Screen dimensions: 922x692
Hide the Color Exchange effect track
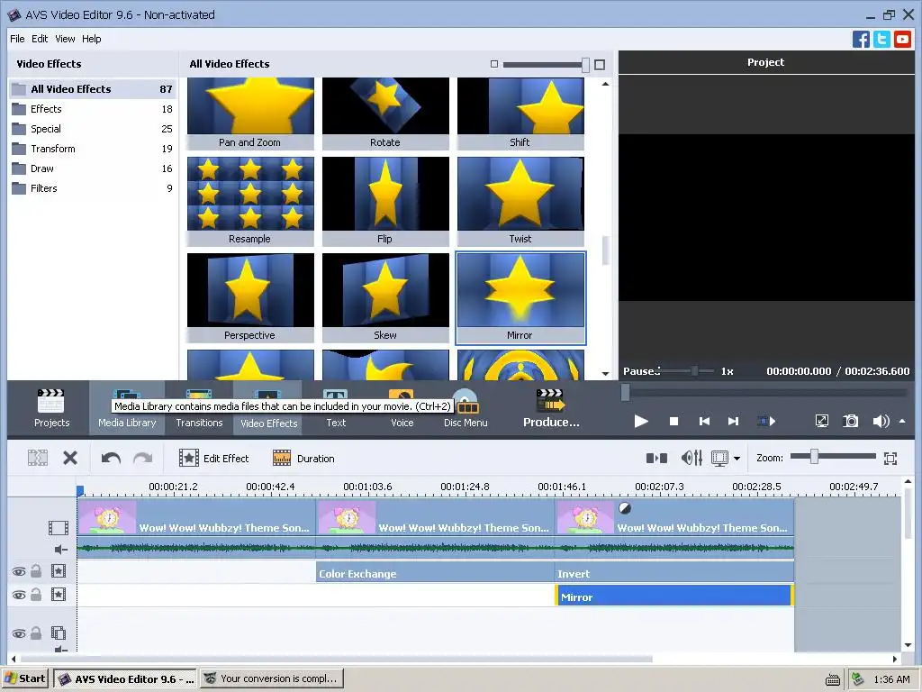click(x=19, y=571)
